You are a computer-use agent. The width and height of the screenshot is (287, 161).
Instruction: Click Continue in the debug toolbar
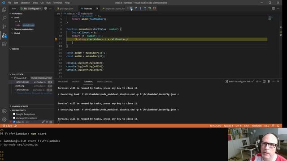(x=131, y=8)
